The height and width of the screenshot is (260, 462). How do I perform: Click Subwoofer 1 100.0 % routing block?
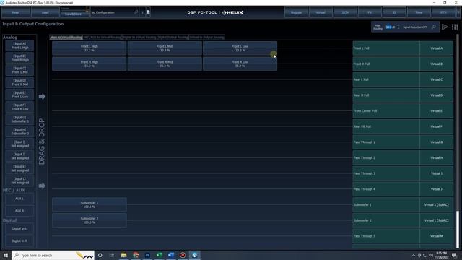coord(90,204)
